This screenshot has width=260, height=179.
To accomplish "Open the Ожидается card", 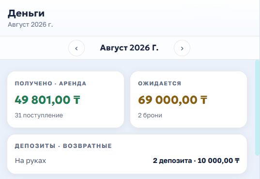I will [x=188, y=99].
